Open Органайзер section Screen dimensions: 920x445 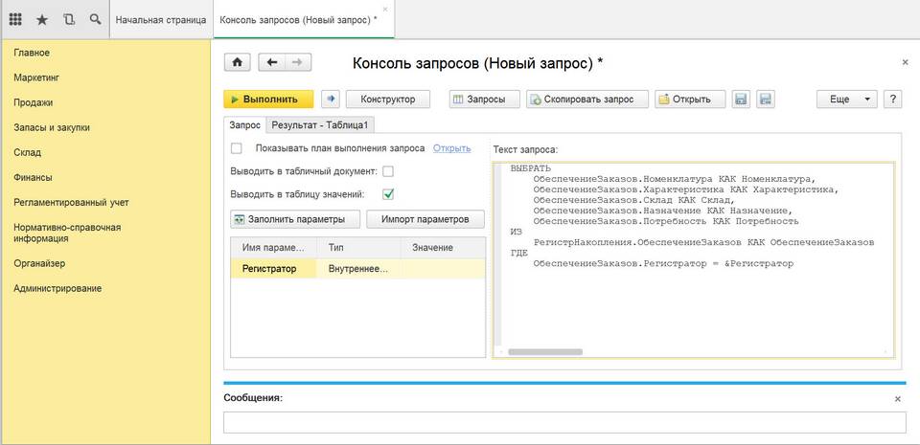39,263
